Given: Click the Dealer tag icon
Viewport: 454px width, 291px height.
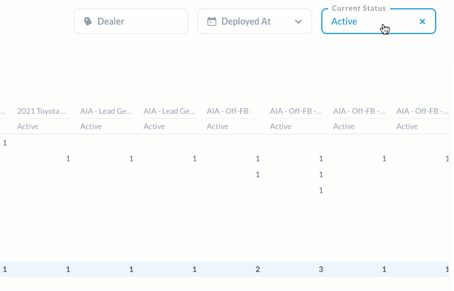Looking at the screenshot, I should point(88,21).
